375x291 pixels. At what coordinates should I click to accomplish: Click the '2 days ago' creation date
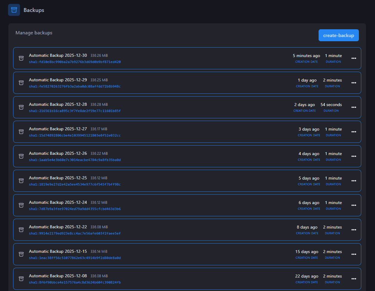point(305,105)
